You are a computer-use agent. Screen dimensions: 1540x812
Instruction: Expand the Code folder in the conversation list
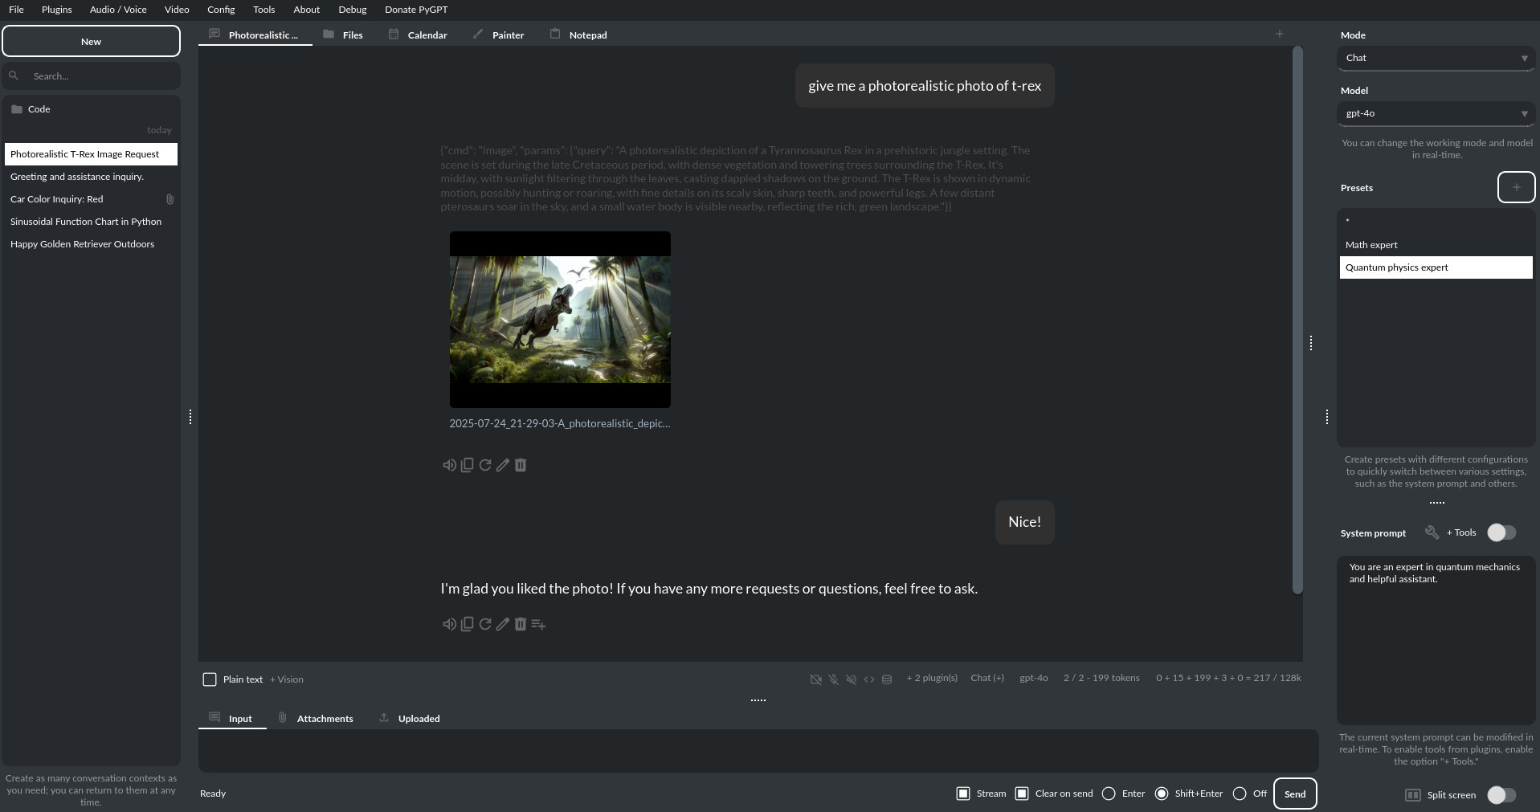click(39, 109)
